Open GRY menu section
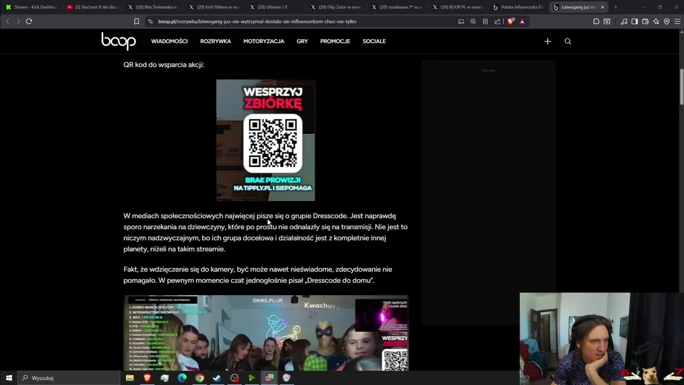Screen dimensions: 684x385 tap(302, 41)
